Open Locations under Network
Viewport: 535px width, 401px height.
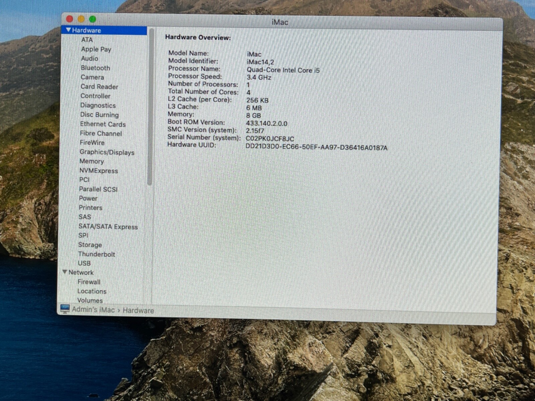[x=92, y=291]
